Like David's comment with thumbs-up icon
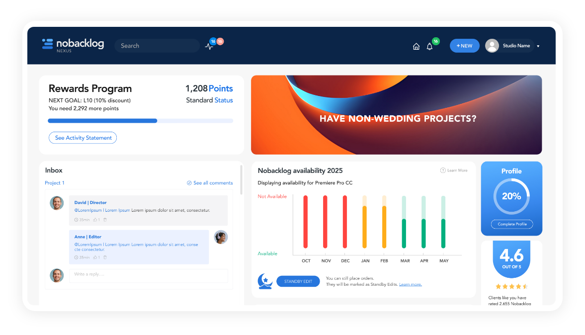The height and width of the screenshot is (335, 585). pos(95,220)
